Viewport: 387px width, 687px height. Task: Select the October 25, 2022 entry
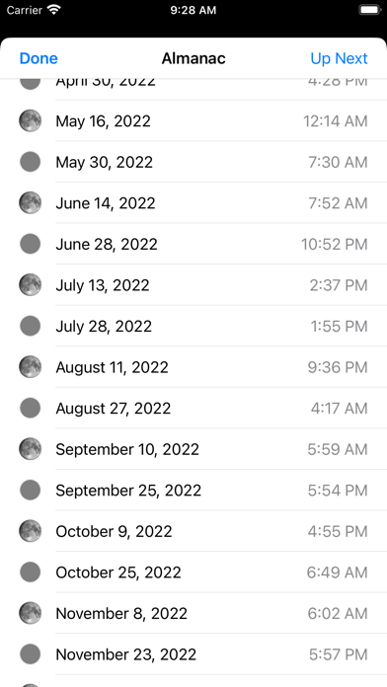193,572
